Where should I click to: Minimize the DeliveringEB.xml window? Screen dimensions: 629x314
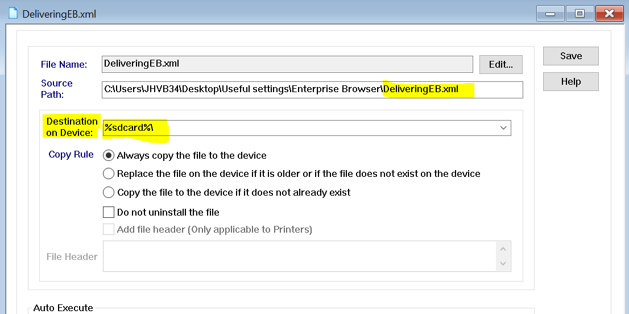coord(551,13)
